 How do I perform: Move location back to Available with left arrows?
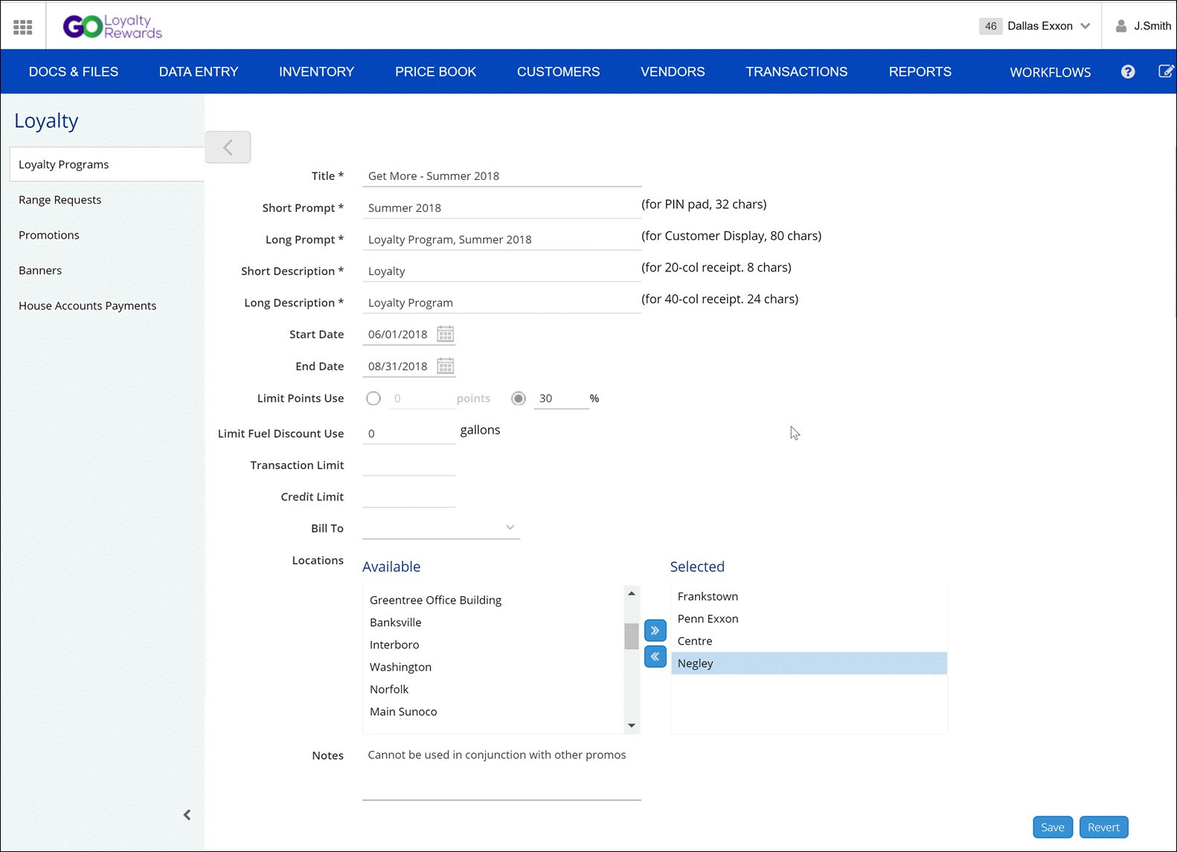(x=655, y=656)
